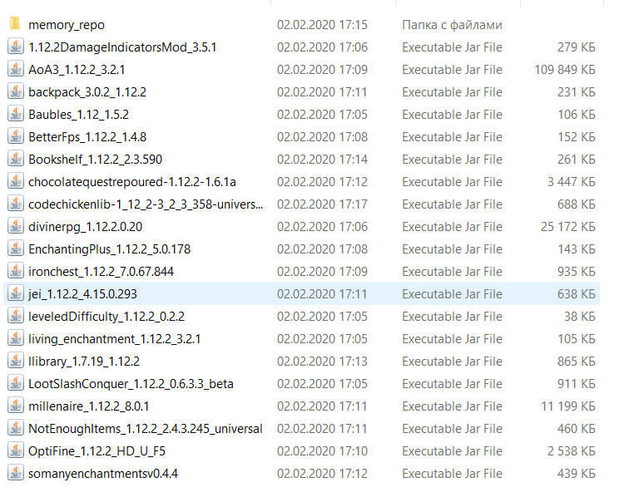Click the jar icon beside leveledDifficulty_1.12.2_0.2.2
Viewport: 624px width, 497px height.
tap(16, 316)
